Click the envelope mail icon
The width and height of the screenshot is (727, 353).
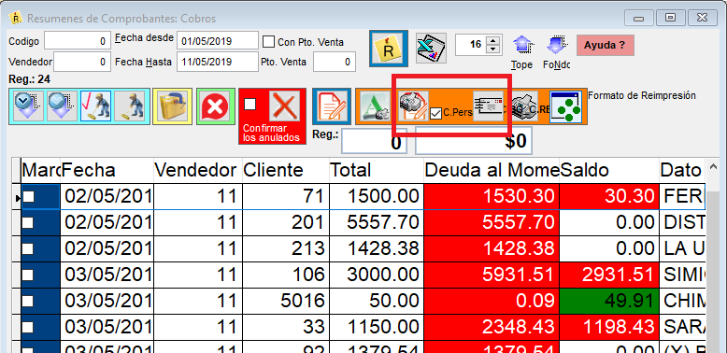(x=488, y=106)
